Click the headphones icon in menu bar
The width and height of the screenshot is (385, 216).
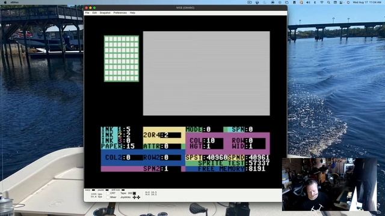point(301,2)
